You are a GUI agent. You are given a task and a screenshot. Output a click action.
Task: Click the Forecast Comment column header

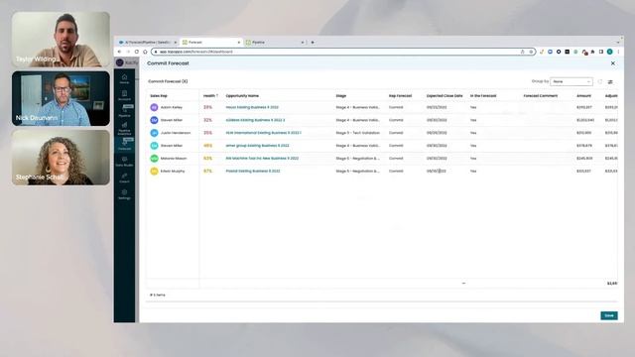[540, 96]
